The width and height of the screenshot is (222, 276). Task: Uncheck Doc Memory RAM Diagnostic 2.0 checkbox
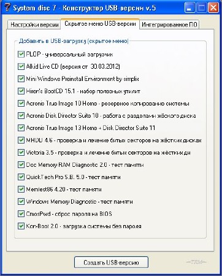coord(21,164)
